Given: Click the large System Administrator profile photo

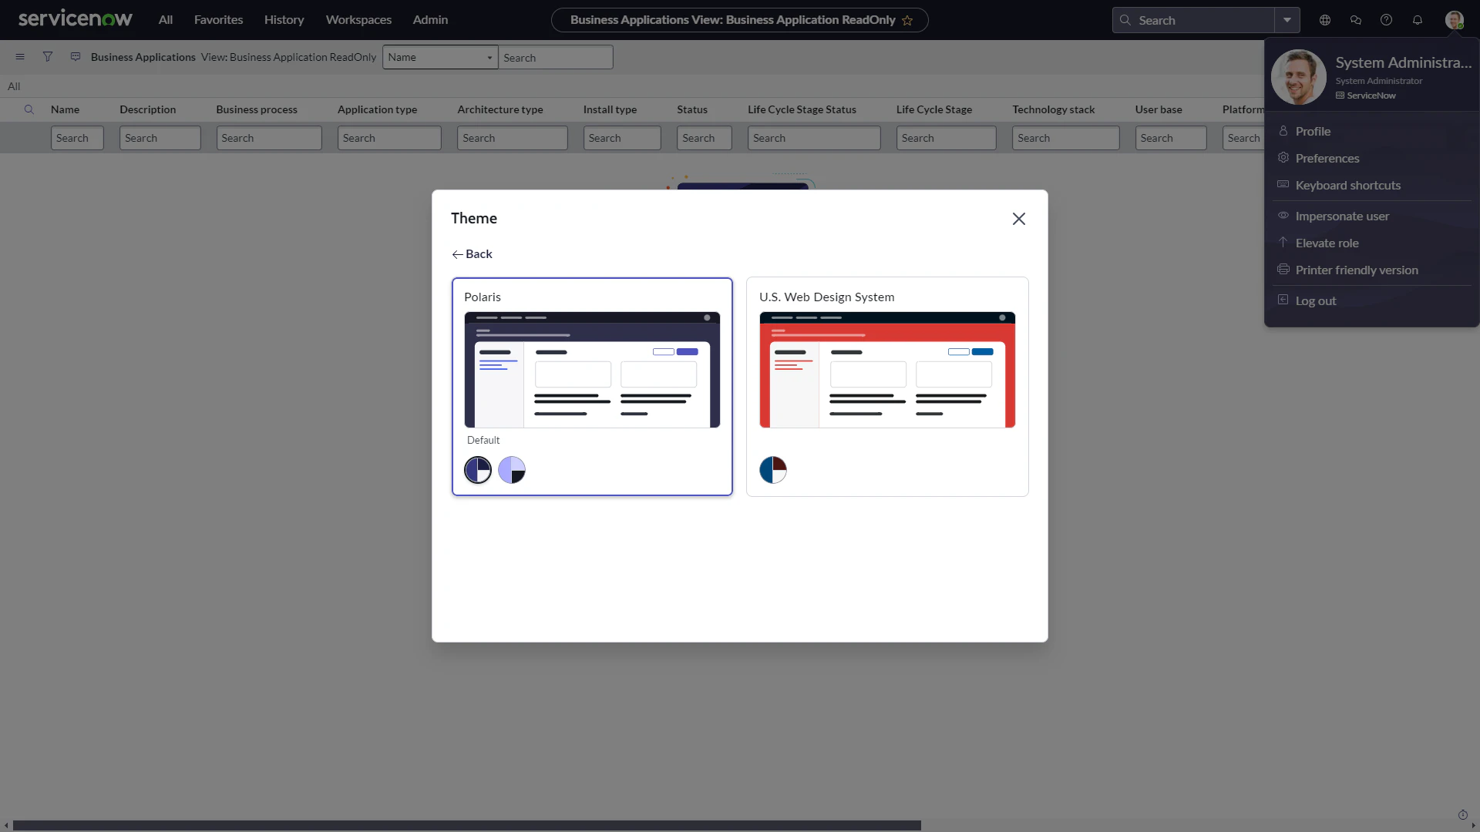Looking at the screenshot, I should pyautogui.click(x=1299, y=77).
